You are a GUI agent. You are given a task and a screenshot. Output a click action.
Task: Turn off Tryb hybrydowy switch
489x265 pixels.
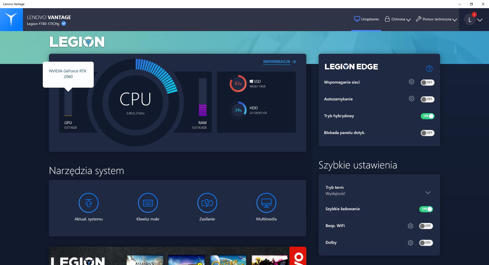pyautogui.click(x=427, y=116)
